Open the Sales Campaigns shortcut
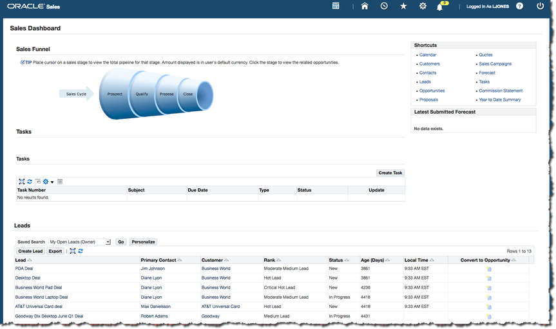Image resolution: width=556 pixels, height=329 pixels. [495, 64]
